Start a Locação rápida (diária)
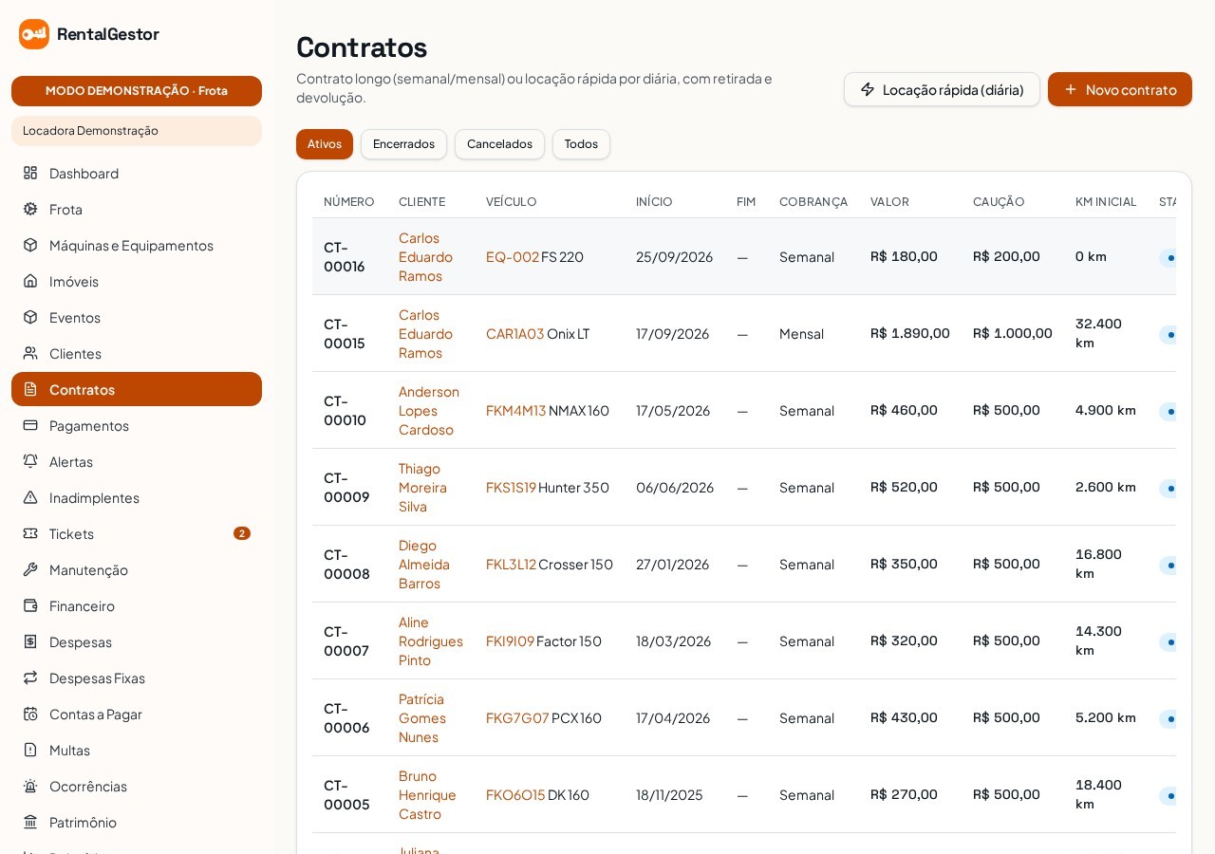The width and height of the screenshot is (1215, 854). click(942, 89)
